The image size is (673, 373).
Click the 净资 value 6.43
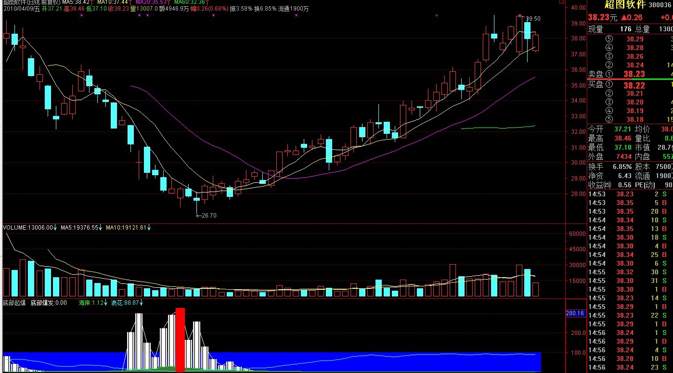pyautogui.click(x=624, y=176)
